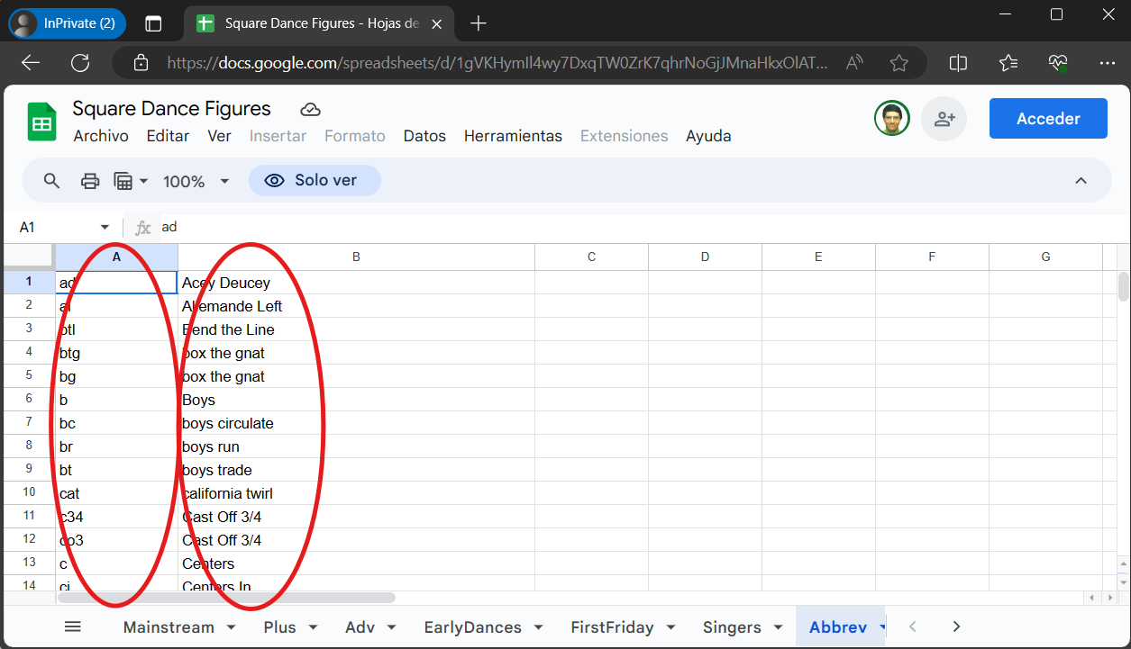
Task: Open the filter views table icon
Action: click(x=123, y=181)
